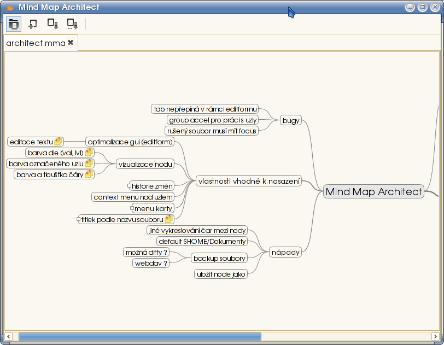Click the expand all nodes toolbar icon
Image resolution: width=444 pixels, height=345 pixels.
pyautogui.click(x=73, y=24)
